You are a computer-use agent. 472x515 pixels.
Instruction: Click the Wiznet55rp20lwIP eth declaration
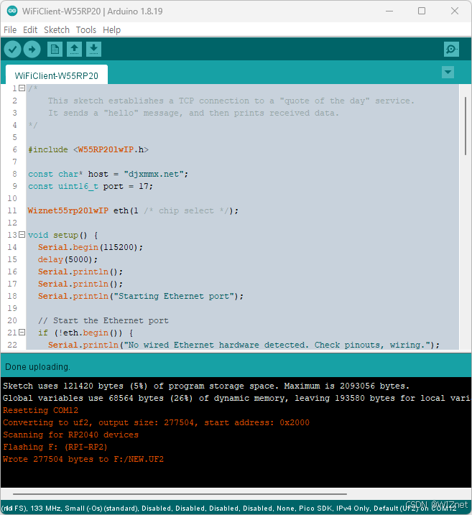tap(133, 210)
